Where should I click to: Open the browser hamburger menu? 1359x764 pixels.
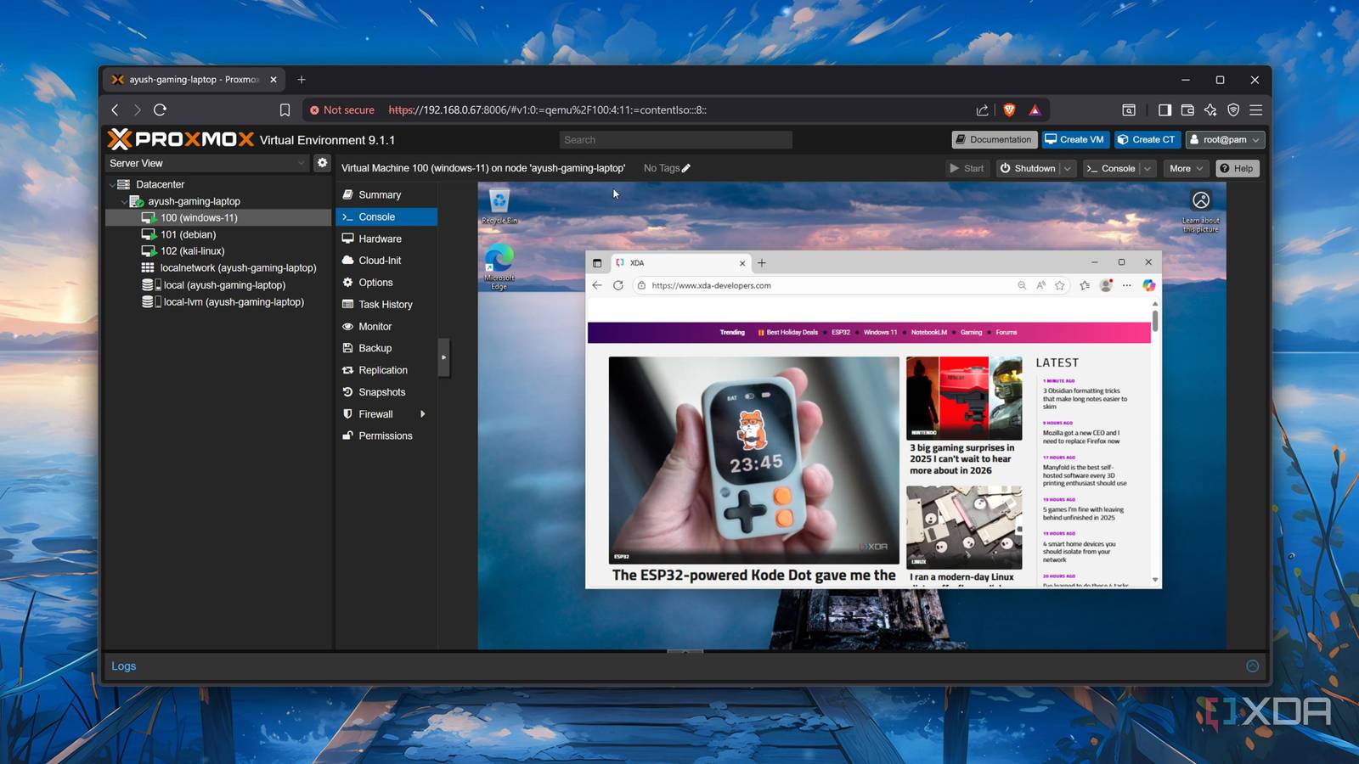[1256, 110]
